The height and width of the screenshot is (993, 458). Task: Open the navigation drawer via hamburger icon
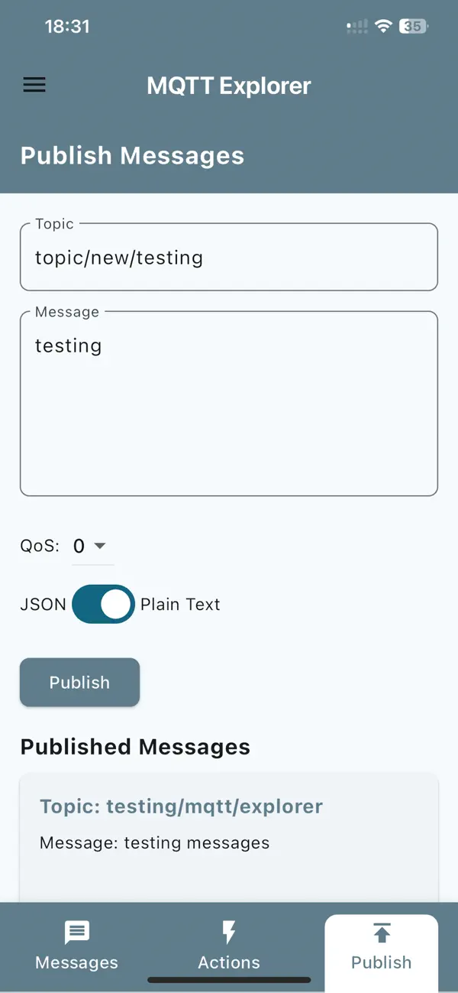[34, 85]
